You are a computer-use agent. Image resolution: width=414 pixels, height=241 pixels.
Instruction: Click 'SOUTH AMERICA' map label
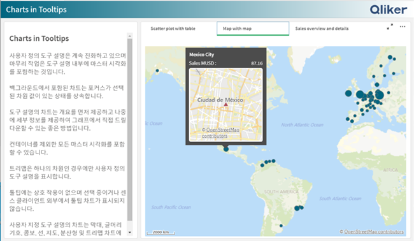pos(281,191)
